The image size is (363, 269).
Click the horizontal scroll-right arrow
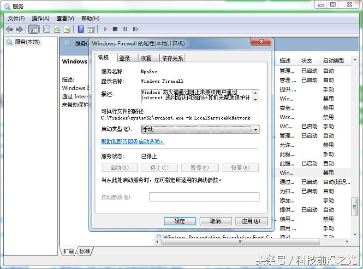click(x=347, y=242)
